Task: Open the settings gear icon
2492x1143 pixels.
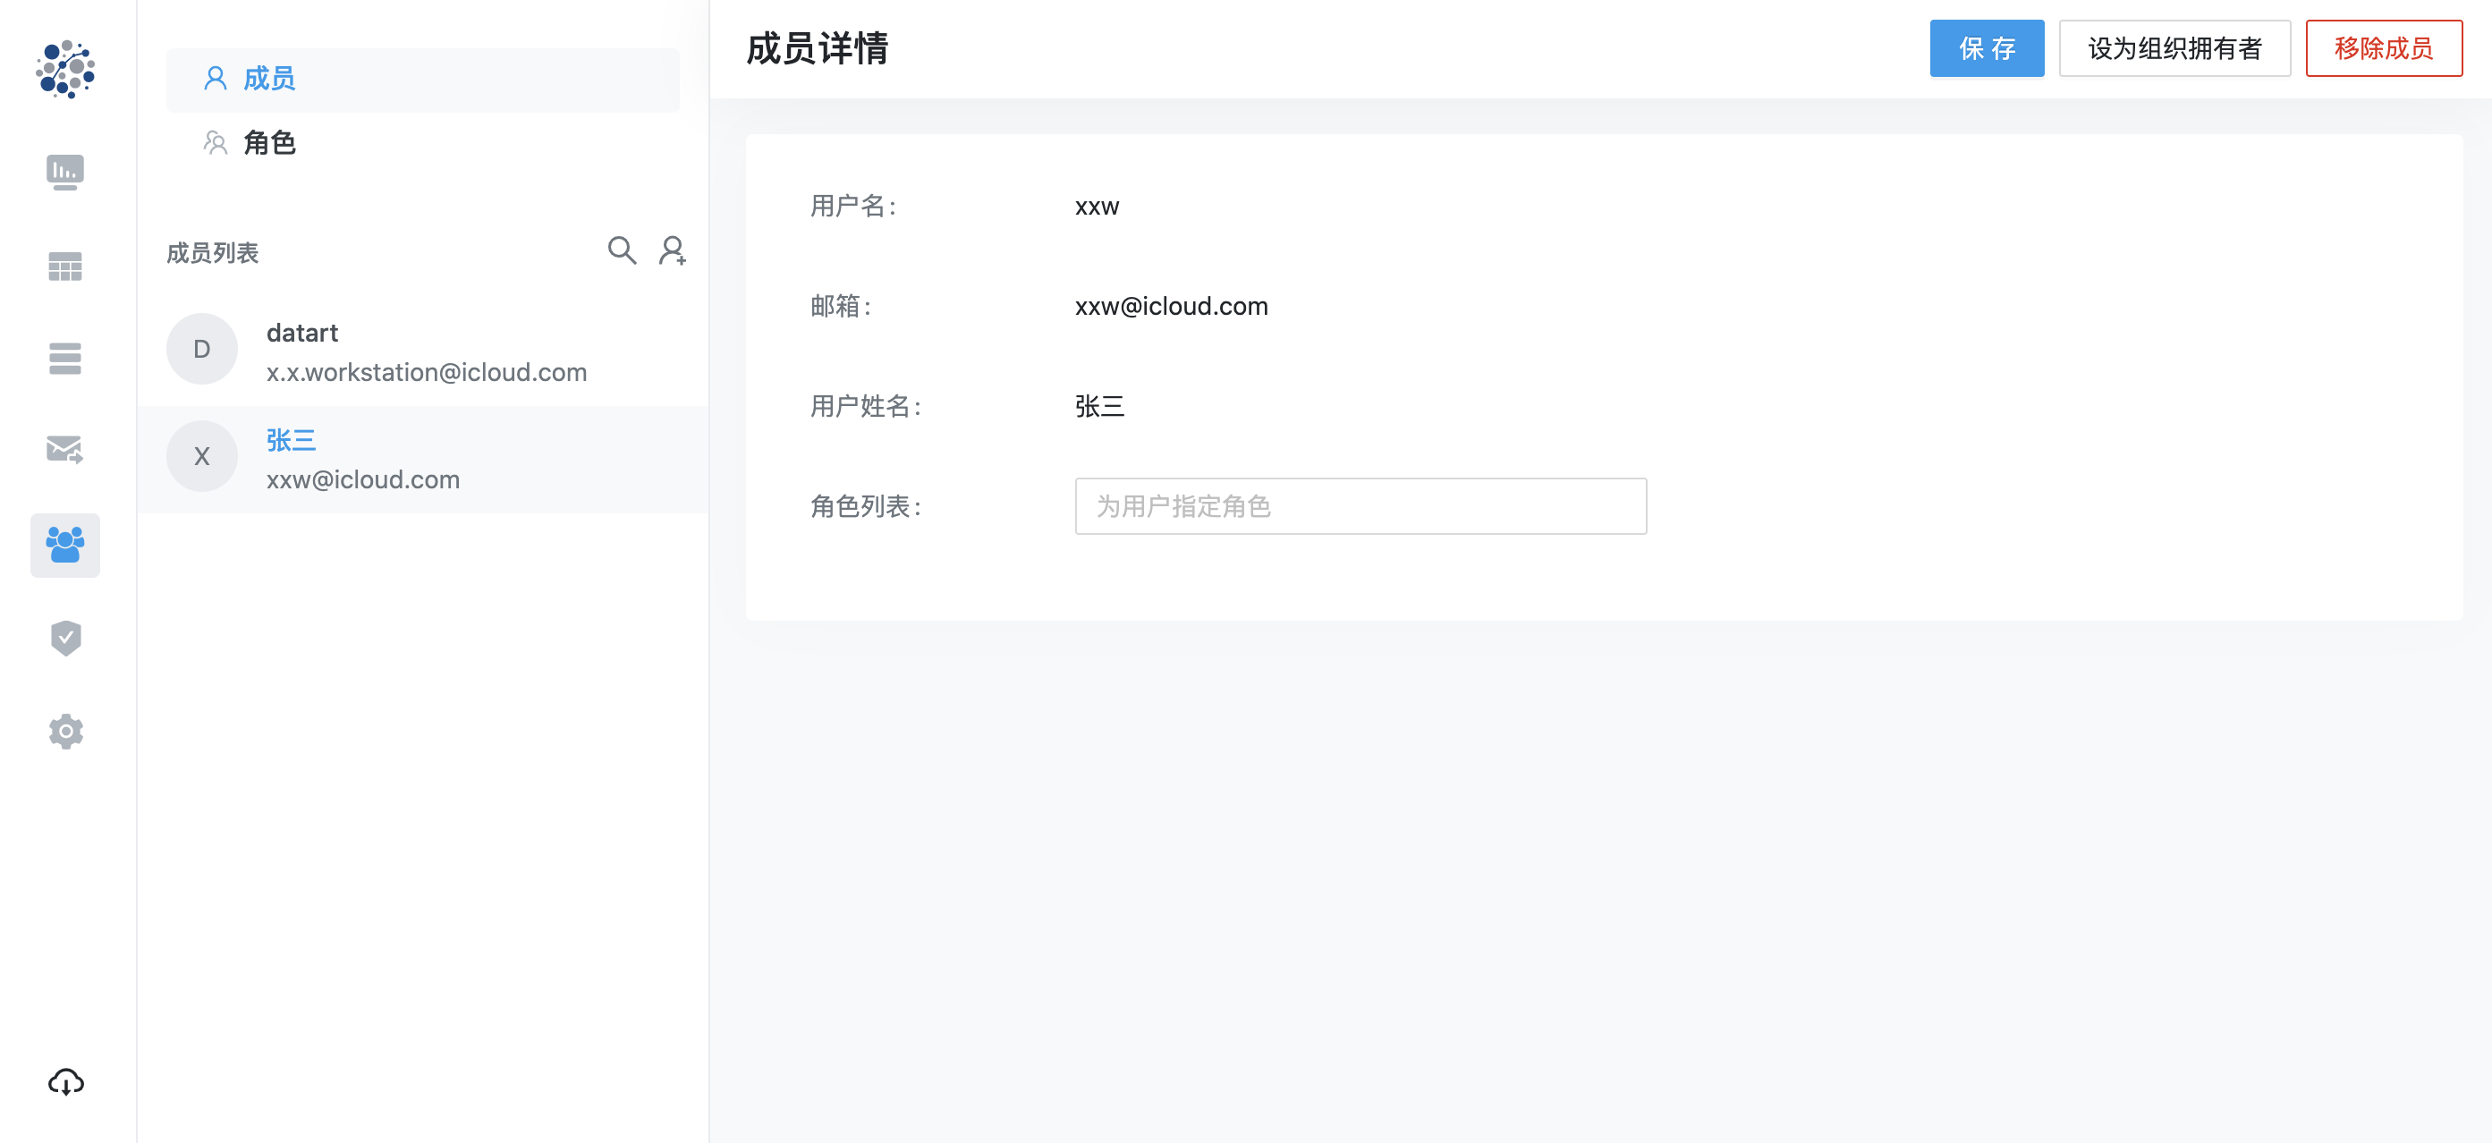Action: coord(64,731)
